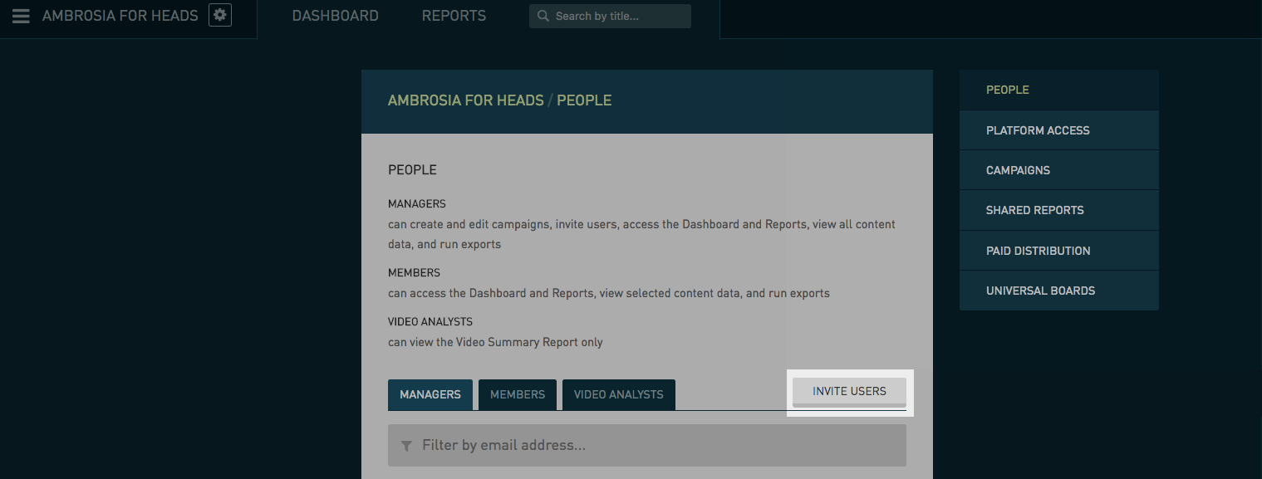Click the Ambrosia For Heads title in top bar
The width and height of the screenshot is (1262, 479).
coord(120,16)
